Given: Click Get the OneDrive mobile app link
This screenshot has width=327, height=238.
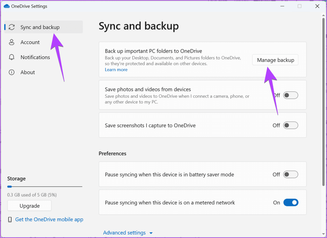Looking at the screenshot, I should click(x=49, y=219).
